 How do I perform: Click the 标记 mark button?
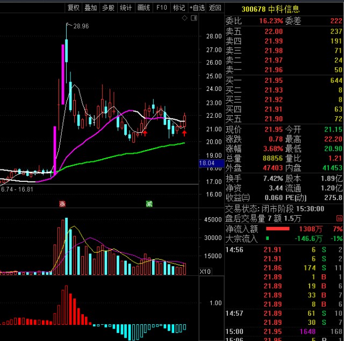179,8
